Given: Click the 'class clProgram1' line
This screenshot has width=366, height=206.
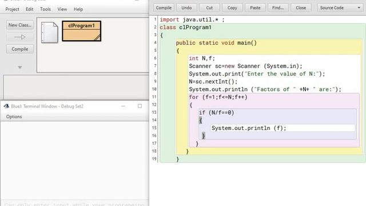Looking at the screenshot, I should [x=185, y=27].
